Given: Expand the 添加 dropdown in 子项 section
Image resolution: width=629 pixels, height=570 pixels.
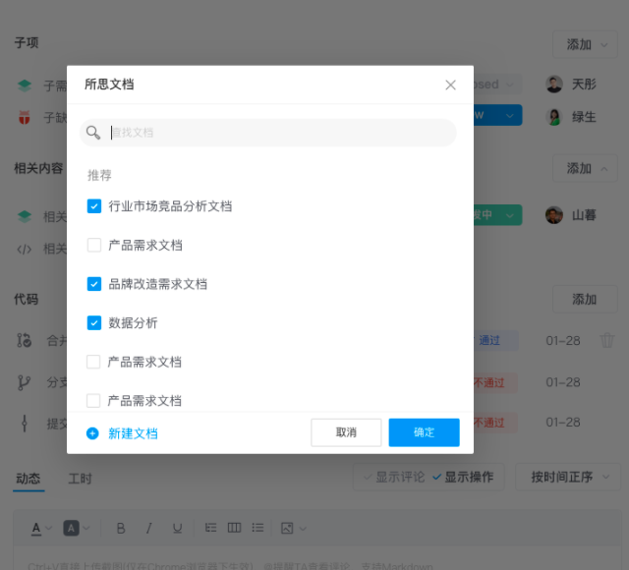Looking at the screenshot, I should [585, 44].
